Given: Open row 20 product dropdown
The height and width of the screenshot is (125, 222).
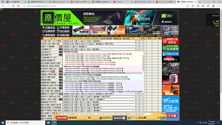Looking at the screenshot, I should pos(100,94).
